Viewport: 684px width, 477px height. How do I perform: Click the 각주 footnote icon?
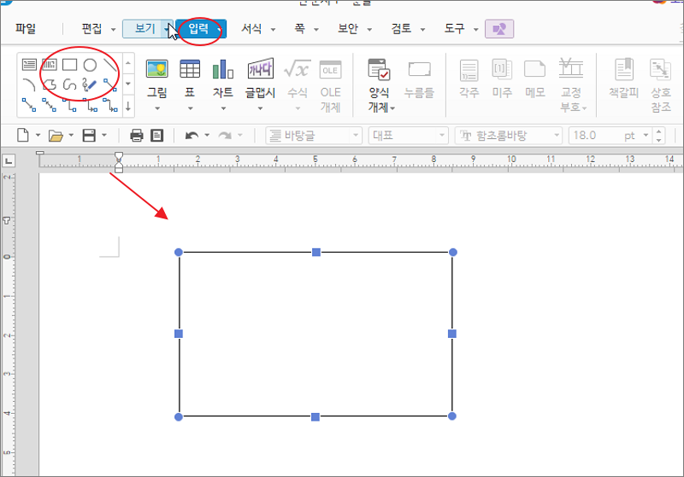tap(469, 70)
